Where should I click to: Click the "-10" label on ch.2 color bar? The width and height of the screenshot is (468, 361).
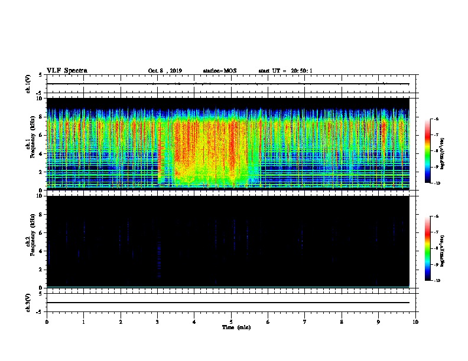tap(437, 280)
